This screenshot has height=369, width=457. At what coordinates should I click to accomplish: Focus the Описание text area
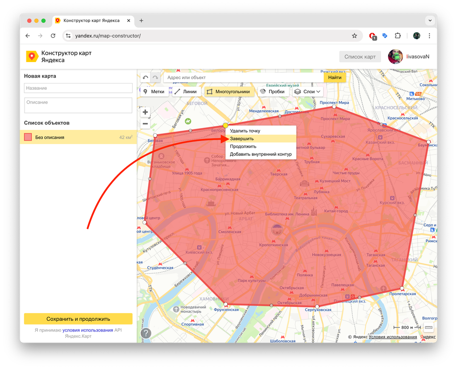(x=78, y=105)
